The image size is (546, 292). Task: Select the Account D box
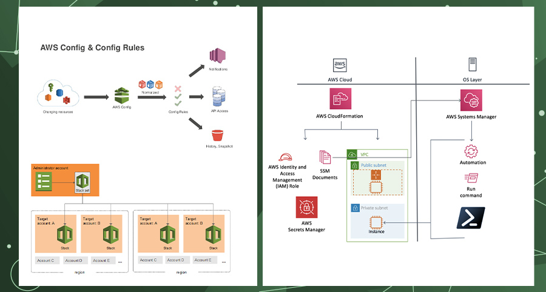pos(73,260)
